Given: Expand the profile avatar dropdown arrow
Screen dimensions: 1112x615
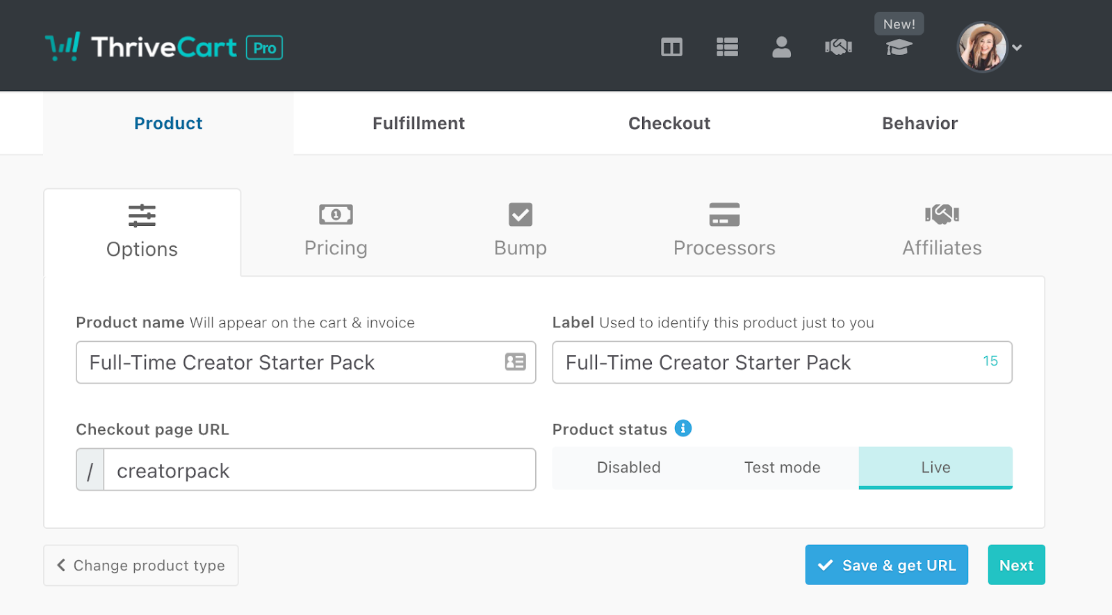Looking at the screenshot, I should (1017, 48).
